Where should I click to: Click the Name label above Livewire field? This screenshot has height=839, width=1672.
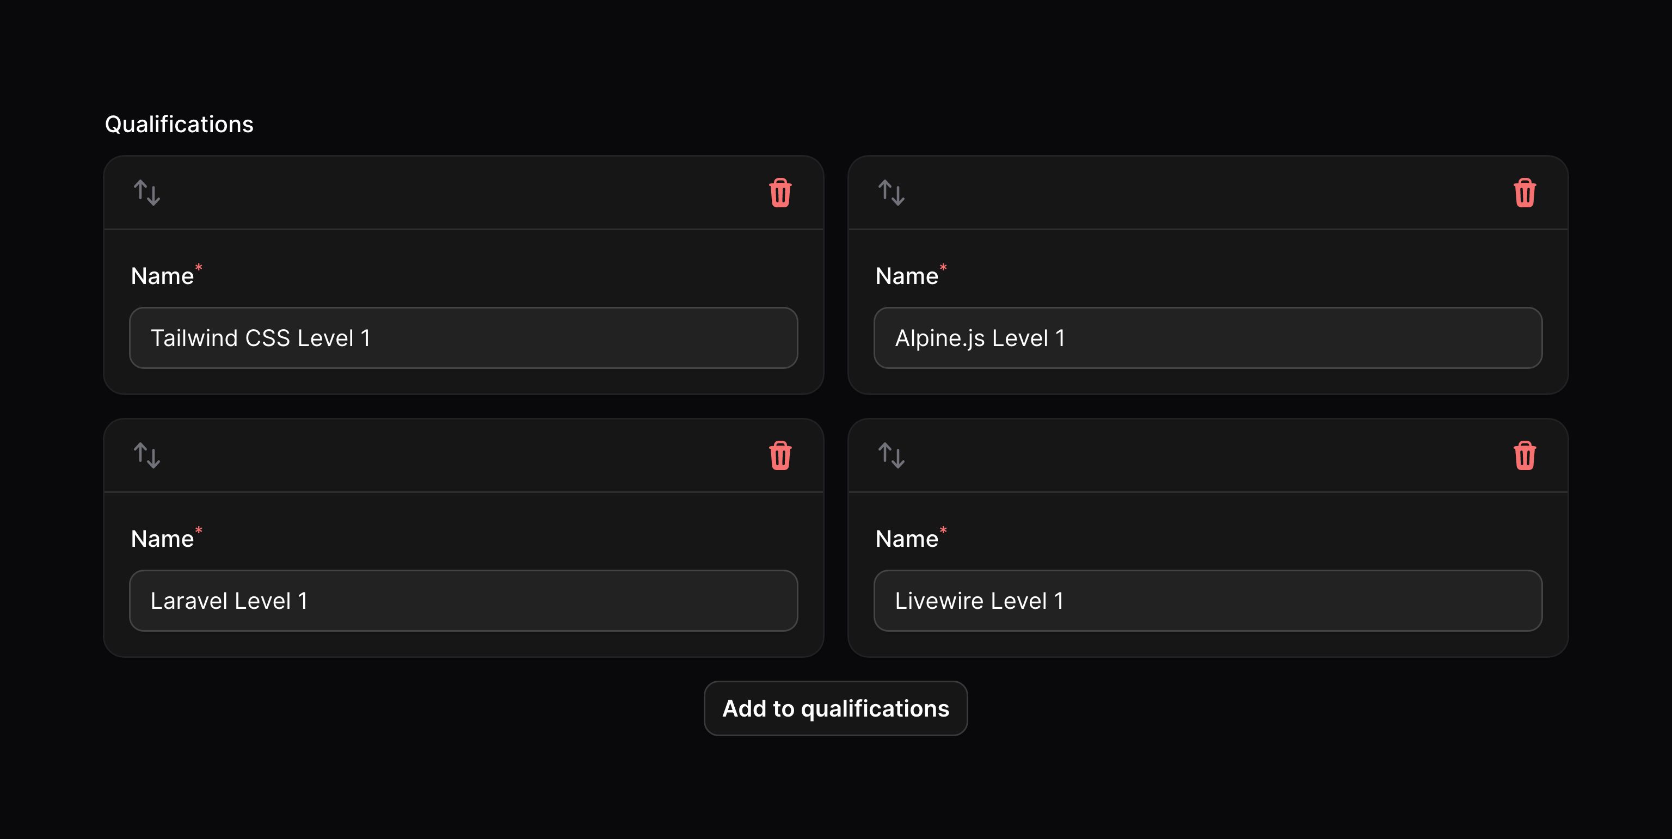pyautogui.click(x=907, y=539)
